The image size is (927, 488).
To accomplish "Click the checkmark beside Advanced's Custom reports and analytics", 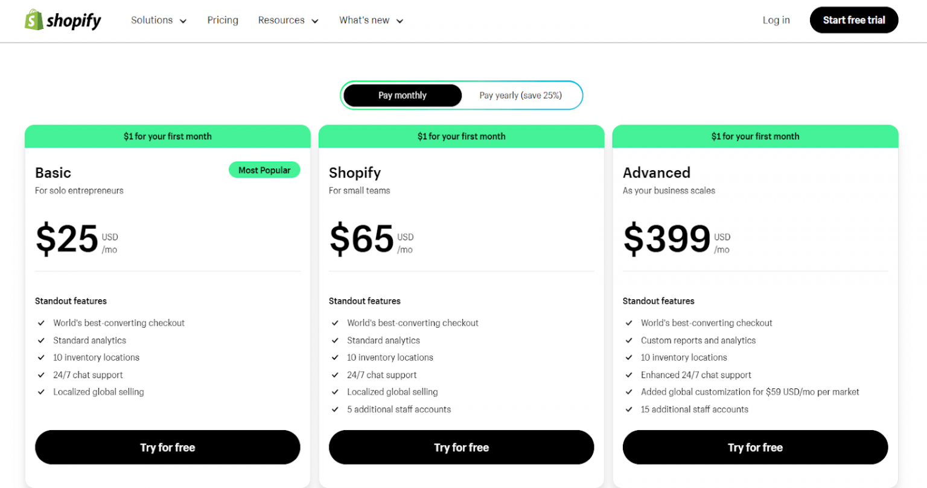I will (629, 340).
